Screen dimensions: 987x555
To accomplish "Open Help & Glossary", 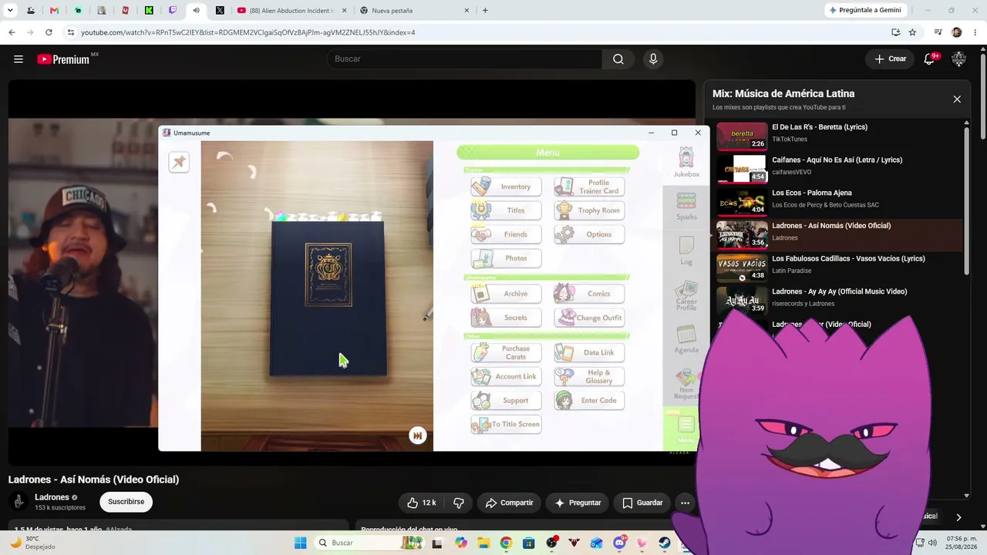I will coord(589,376).
